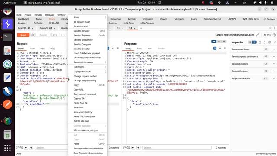Close Repeater tab 14

pos(135,28)
